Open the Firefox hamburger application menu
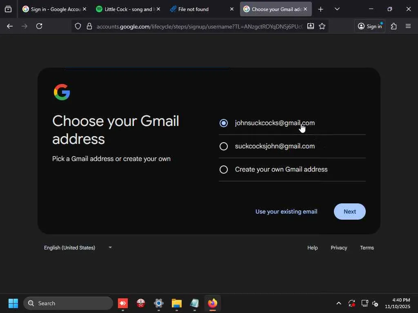418x313 pixels. (408, 26)
